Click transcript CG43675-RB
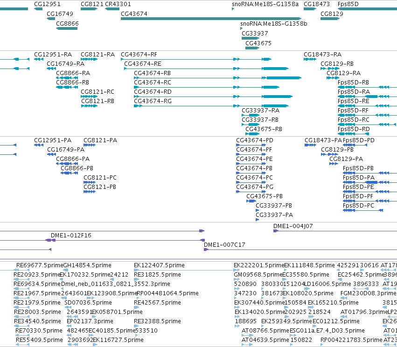 pyautogui.click(x=264, y=129)
